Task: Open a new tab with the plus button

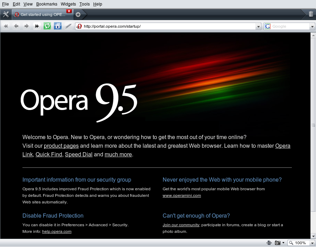Action: point(78,15)
